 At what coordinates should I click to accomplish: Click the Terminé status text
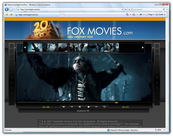tap(8, 130)
